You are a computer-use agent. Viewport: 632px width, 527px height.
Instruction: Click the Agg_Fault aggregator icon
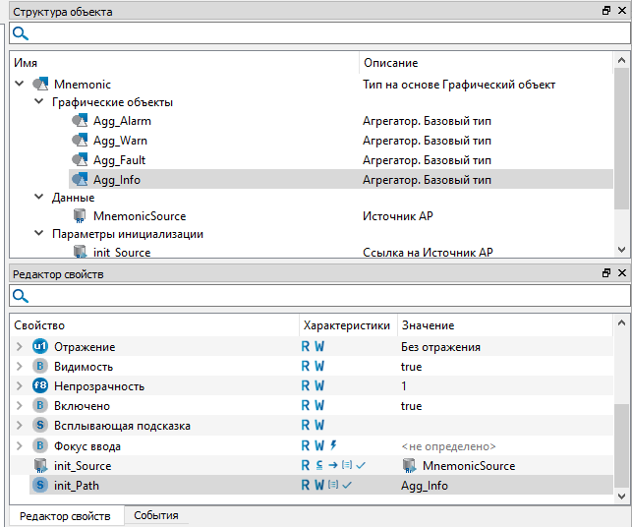point(81,160)
